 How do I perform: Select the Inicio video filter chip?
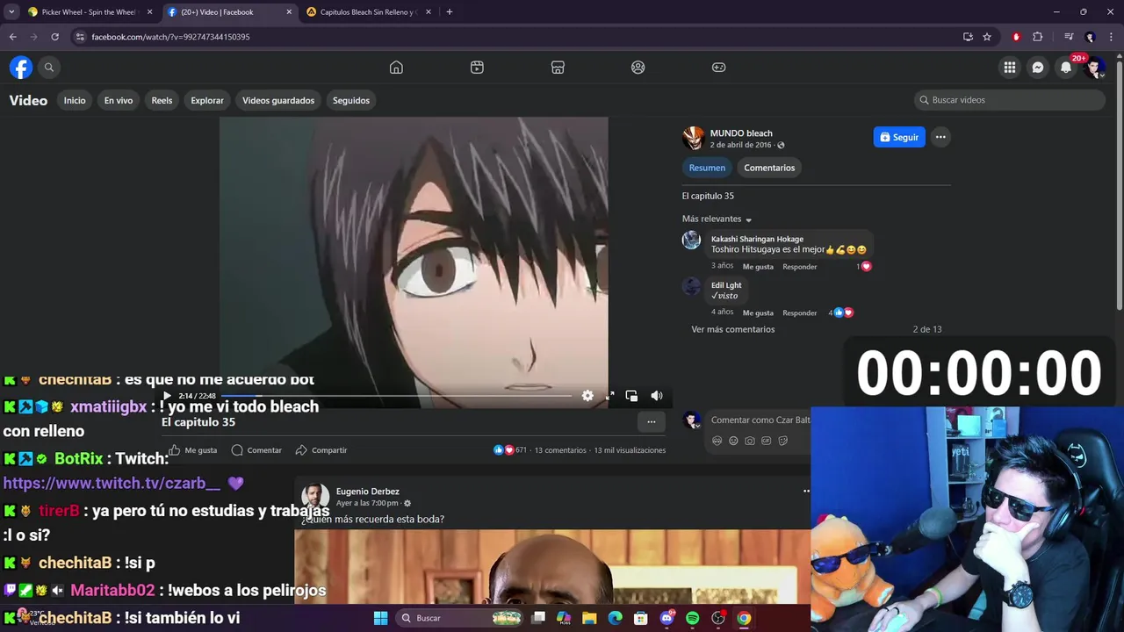75,100
